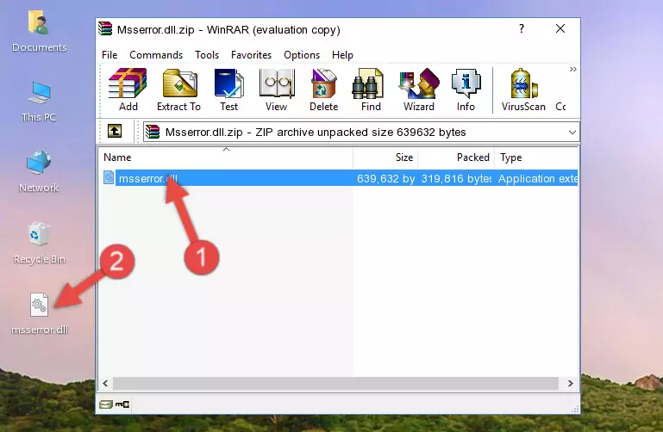Open the Options menu
Screen dimensions: 663x432
click(302, 55)
